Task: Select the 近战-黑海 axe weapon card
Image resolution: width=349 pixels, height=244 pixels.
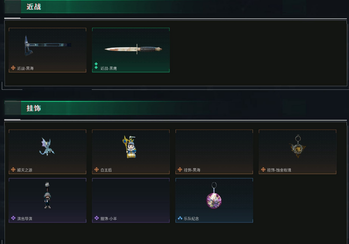Action: click(x=48, y=50)
